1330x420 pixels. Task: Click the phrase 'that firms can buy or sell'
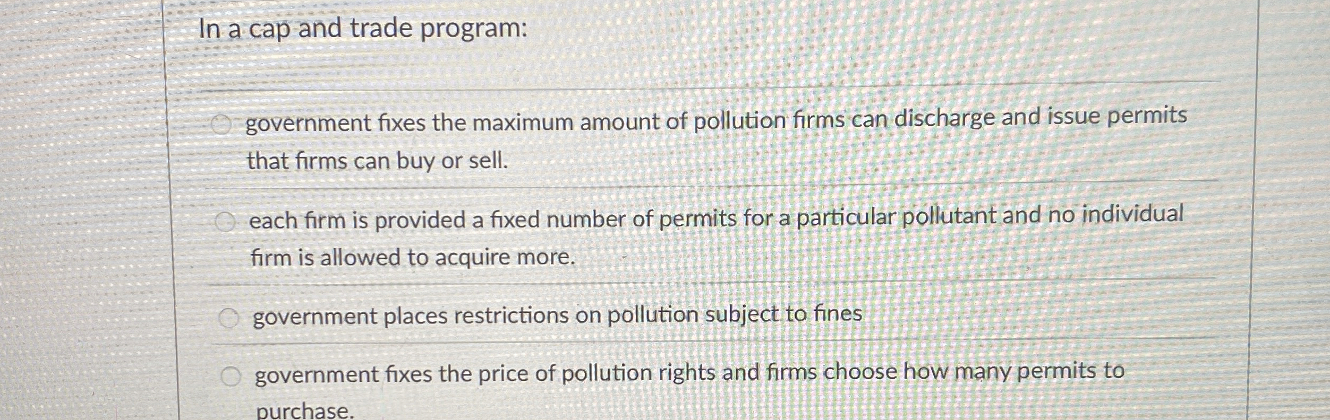pyautogui.click(x=378, y=160)
